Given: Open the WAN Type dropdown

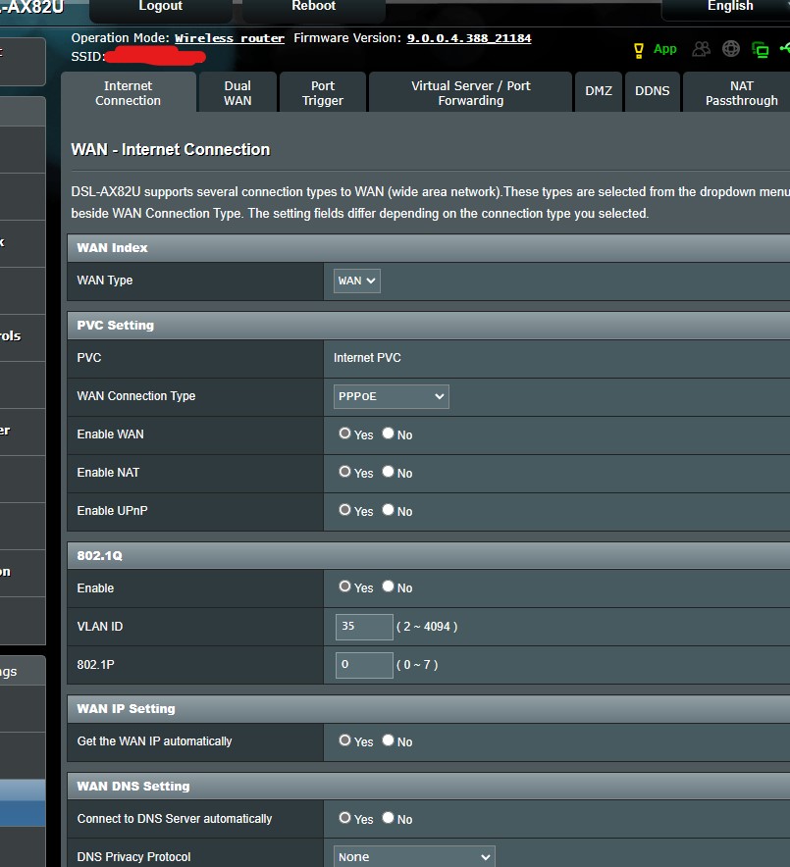Looking at the screenshot, I should coord(357,280).
